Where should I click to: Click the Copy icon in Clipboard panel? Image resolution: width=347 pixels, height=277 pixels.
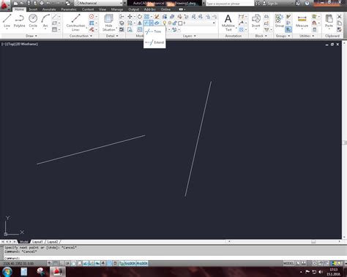point(339,23)
